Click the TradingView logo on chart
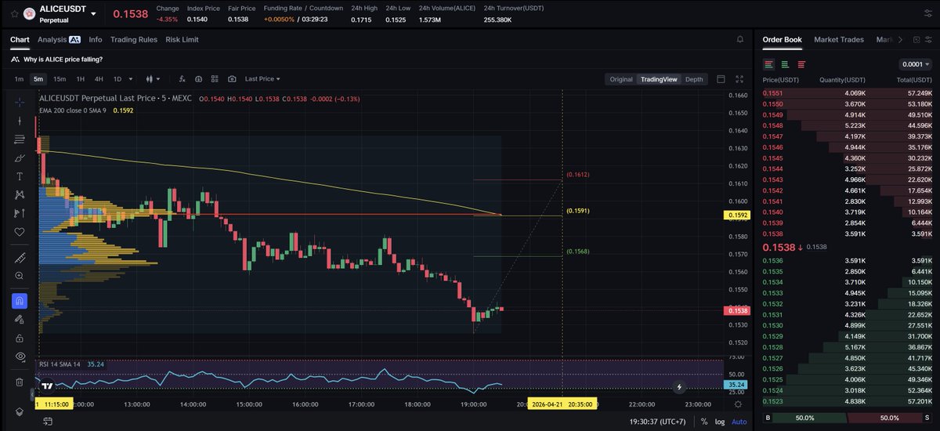Screen dimensions: 940x431 click(48, 386)
